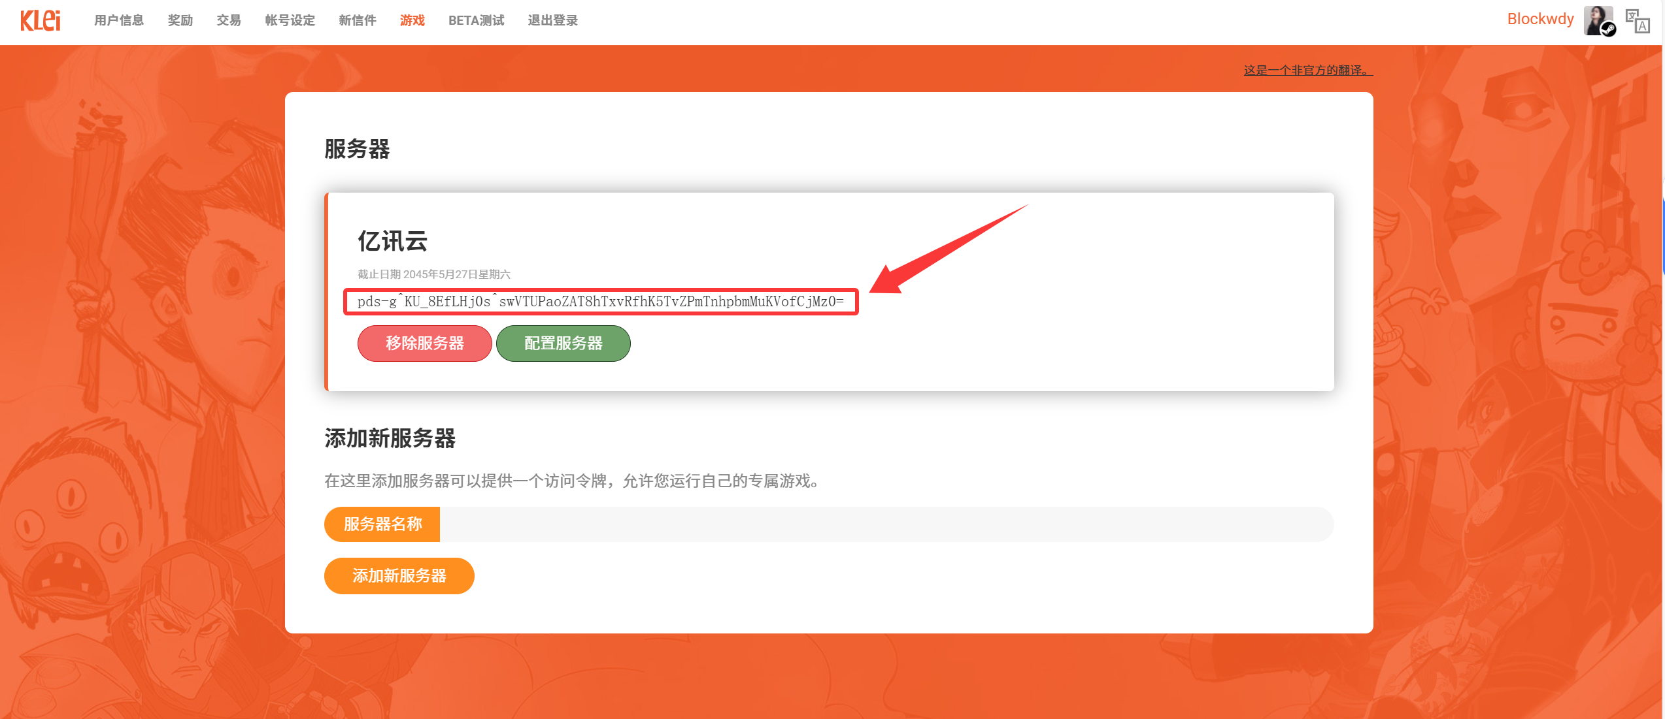
Task: Focus the 服务器名称 input field
Action: (886, 524)
